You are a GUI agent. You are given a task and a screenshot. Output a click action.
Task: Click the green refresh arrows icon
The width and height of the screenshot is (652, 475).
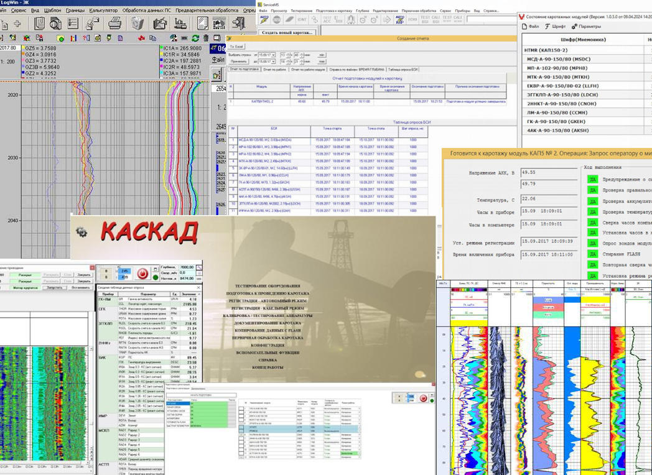[x=195, y=39]
